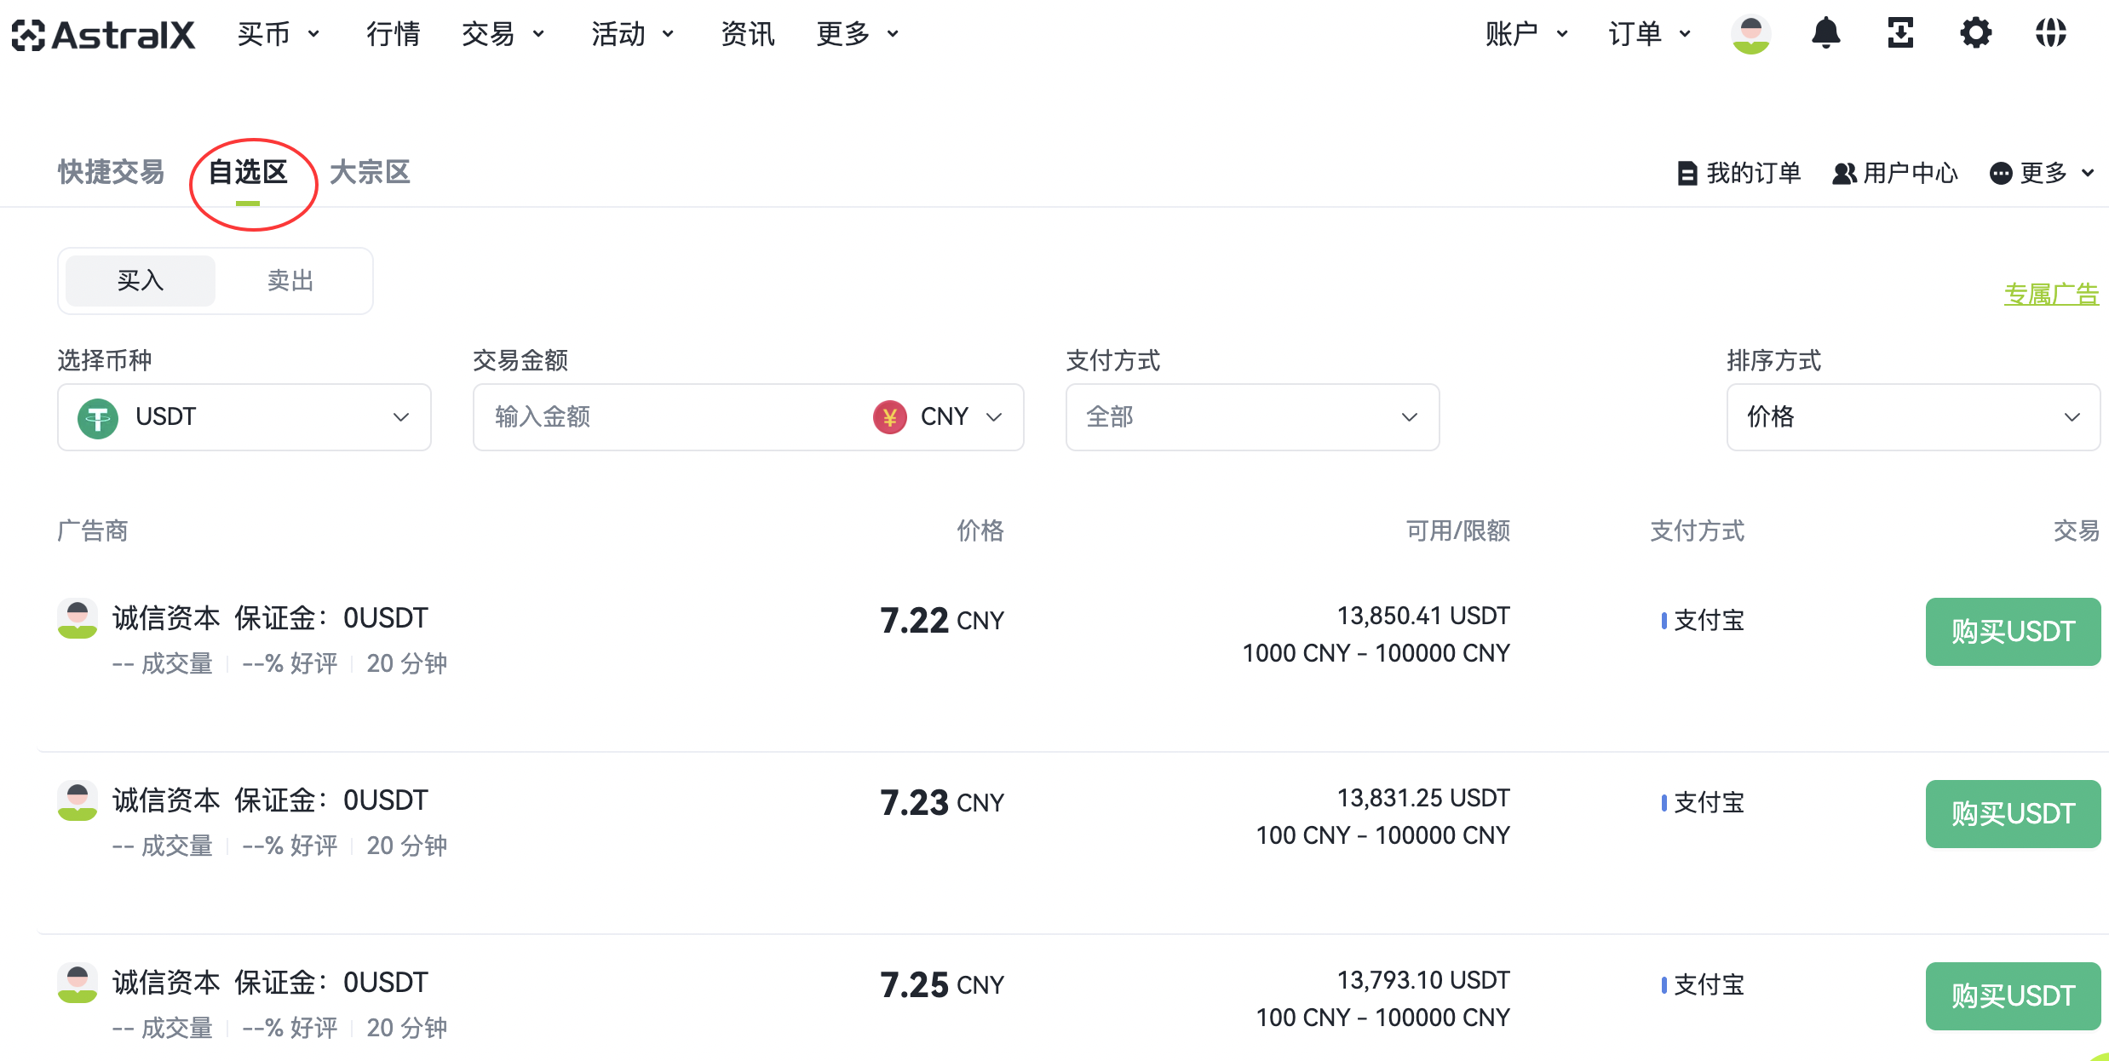Open the 支付方式 全部 dropdown
The image size is (2109, 1061).
click(1252, 417)
